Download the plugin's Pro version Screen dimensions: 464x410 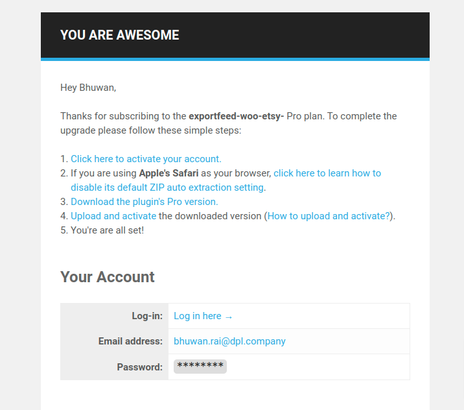[144, 202]
